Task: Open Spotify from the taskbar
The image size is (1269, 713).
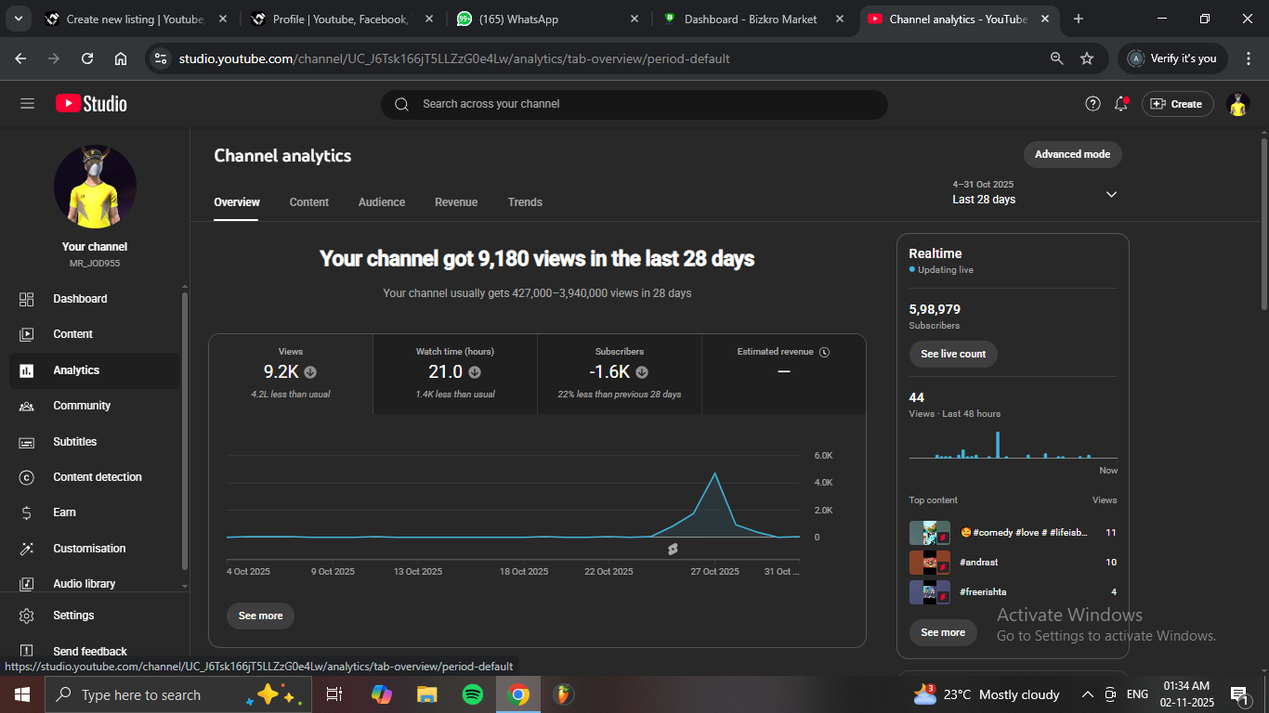Action: point(473,694)
